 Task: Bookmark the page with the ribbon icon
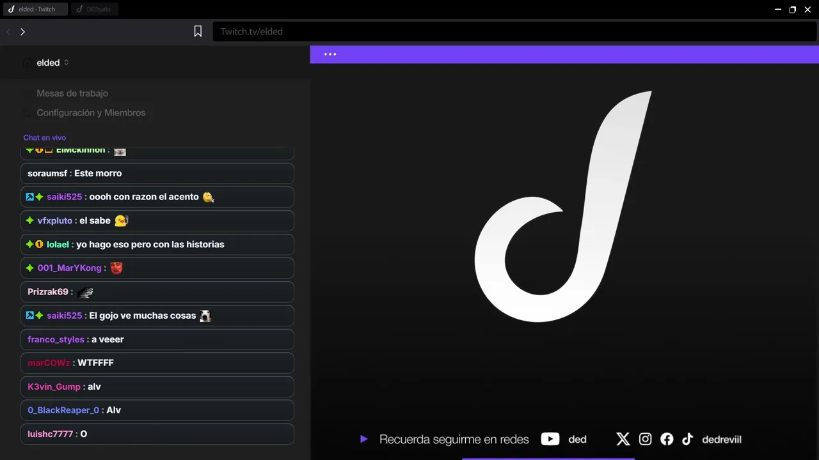198,31
